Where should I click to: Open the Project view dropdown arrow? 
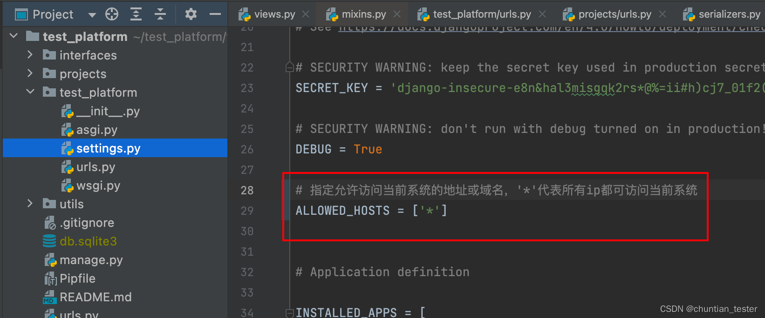point(92,15)
